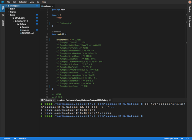Click the editor vertical scrollbar
This screenshot has width=192, height=140.
coord(186,53)
